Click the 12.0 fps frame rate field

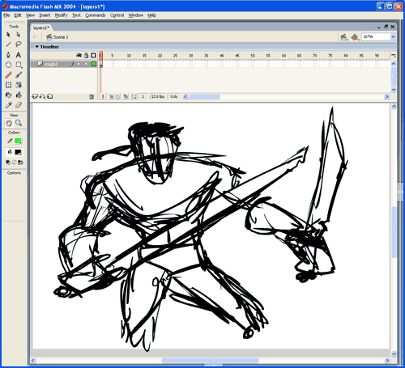[158, 96]
